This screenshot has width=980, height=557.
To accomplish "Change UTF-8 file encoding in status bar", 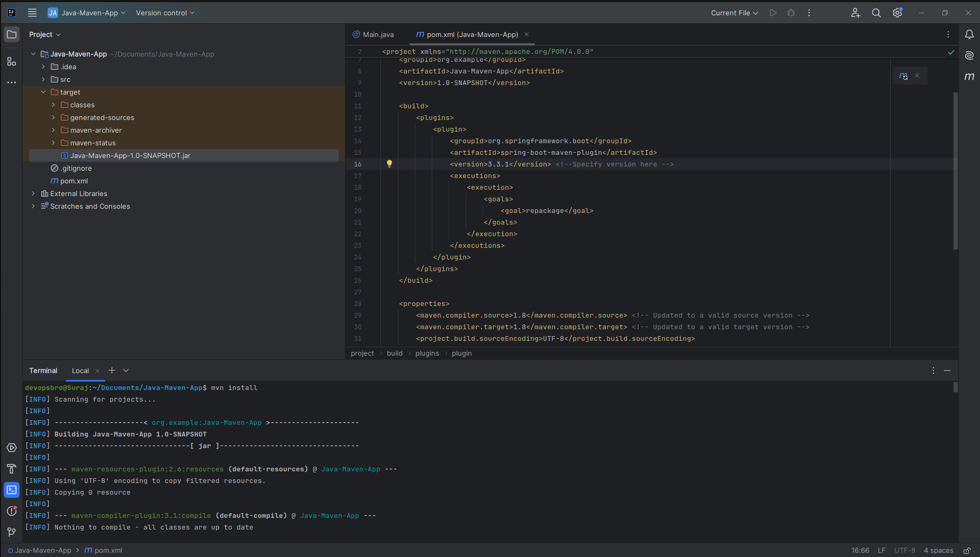I will [905, 551].
